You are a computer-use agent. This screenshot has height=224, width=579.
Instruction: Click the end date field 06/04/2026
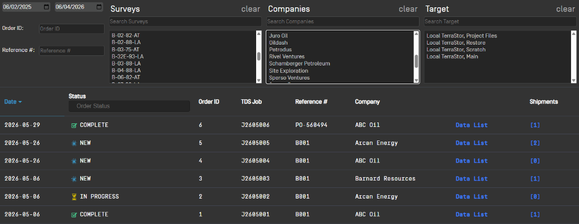point(79,7)
